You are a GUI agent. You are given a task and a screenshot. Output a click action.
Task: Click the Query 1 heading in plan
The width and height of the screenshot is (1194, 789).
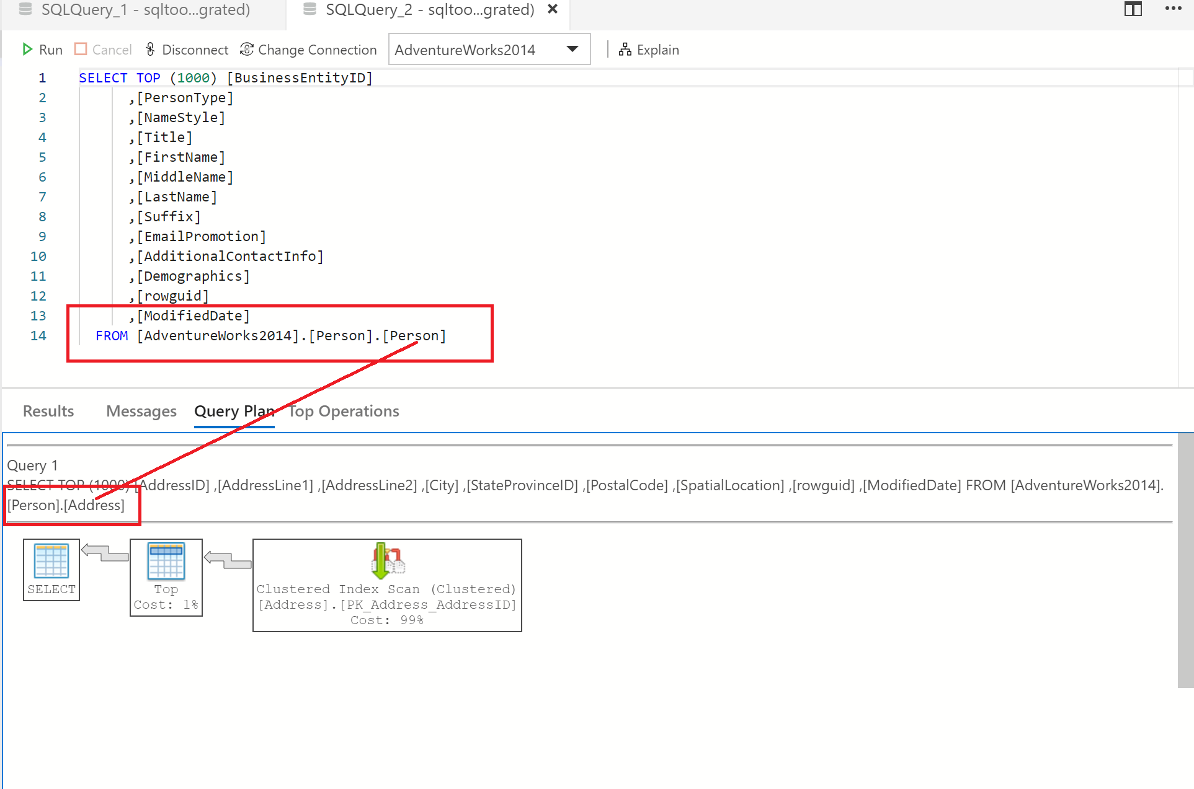tap(32, 465)
